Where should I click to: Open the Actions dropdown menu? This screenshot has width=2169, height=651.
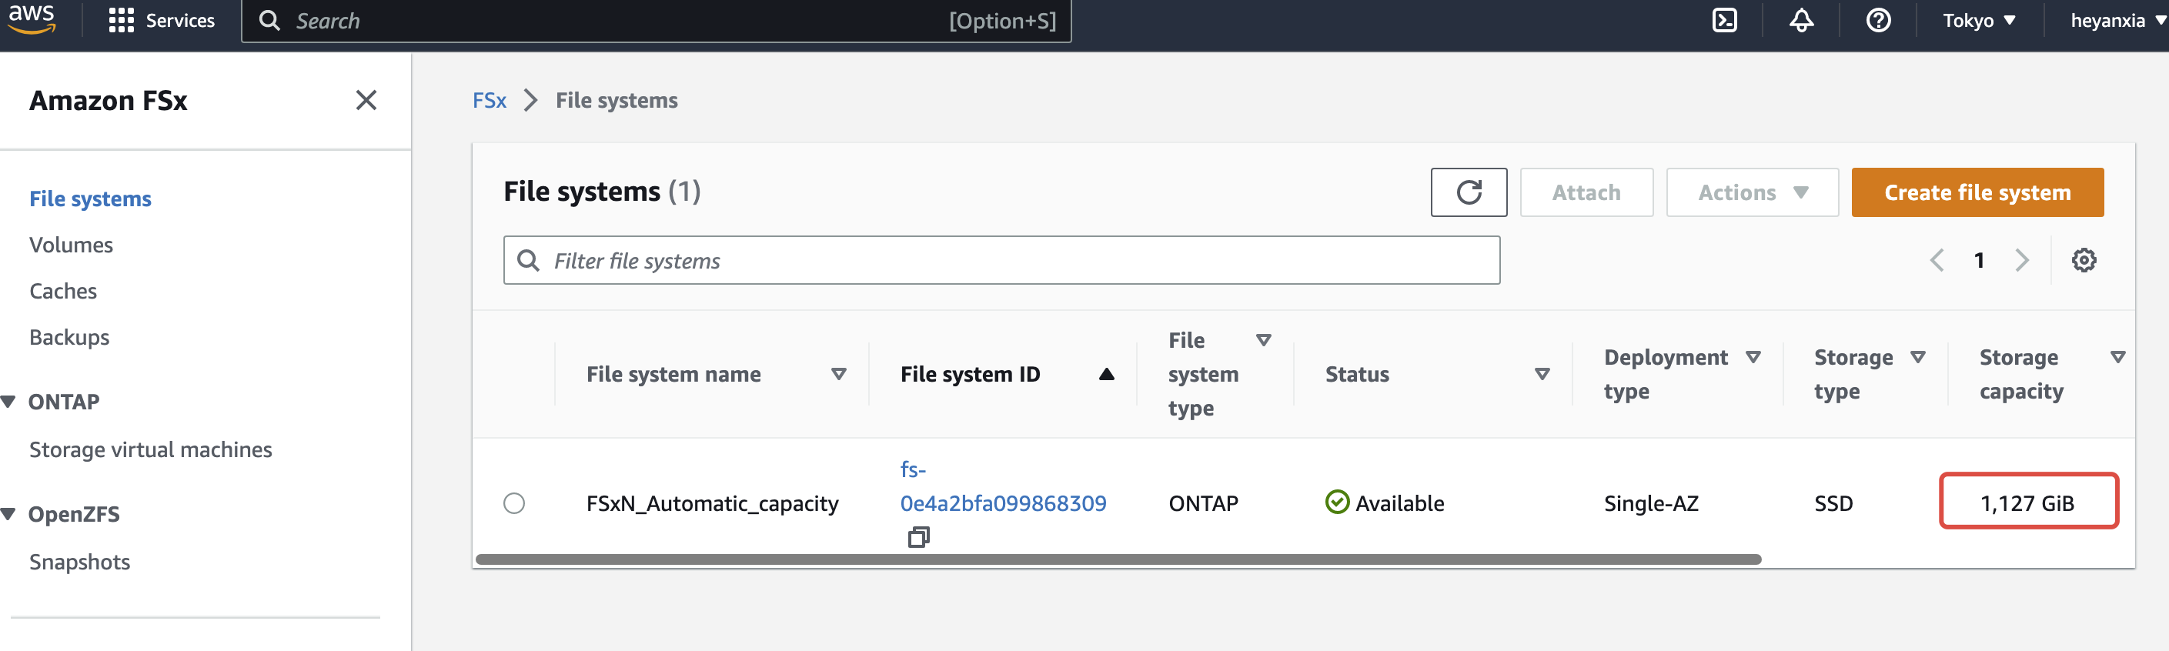click(1751, 192)
